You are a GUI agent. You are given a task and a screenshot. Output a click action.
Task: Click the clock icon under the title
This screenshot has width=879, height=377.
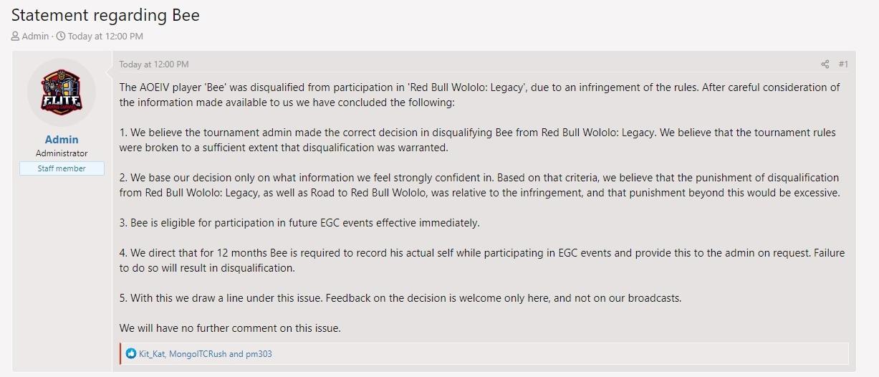[x=60, y=37]
